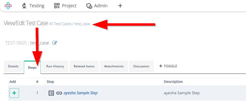Click the colorful app logo icon

pyautogui.click(x=8, y=6)
